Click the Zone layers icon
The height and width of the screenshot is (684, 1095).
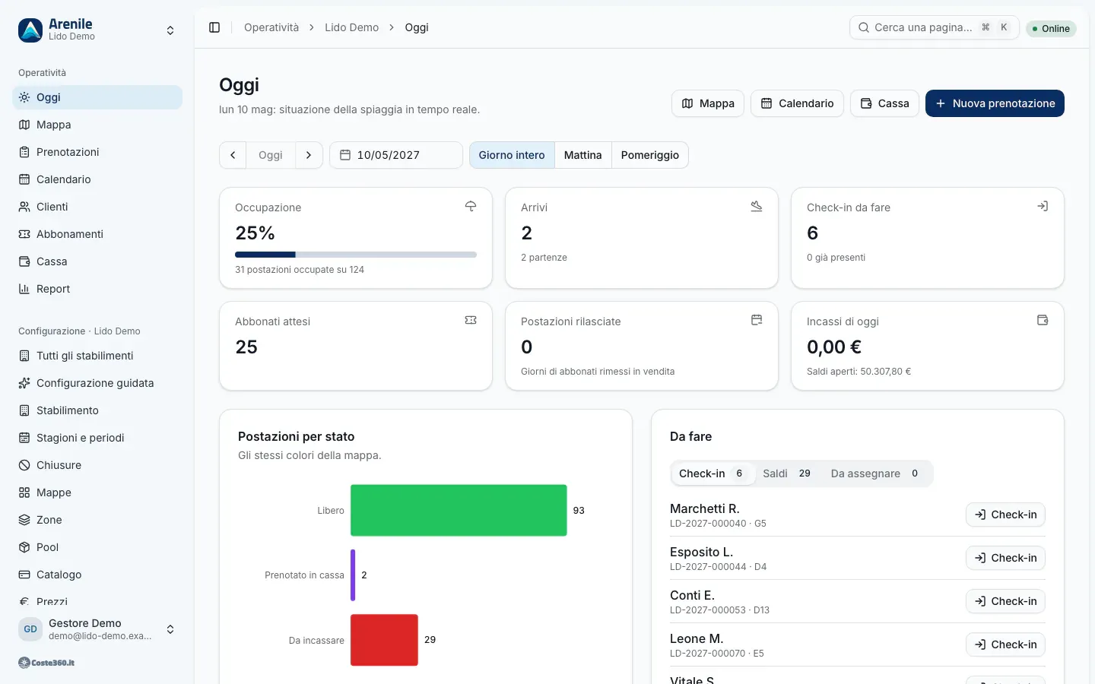[24, 520]
